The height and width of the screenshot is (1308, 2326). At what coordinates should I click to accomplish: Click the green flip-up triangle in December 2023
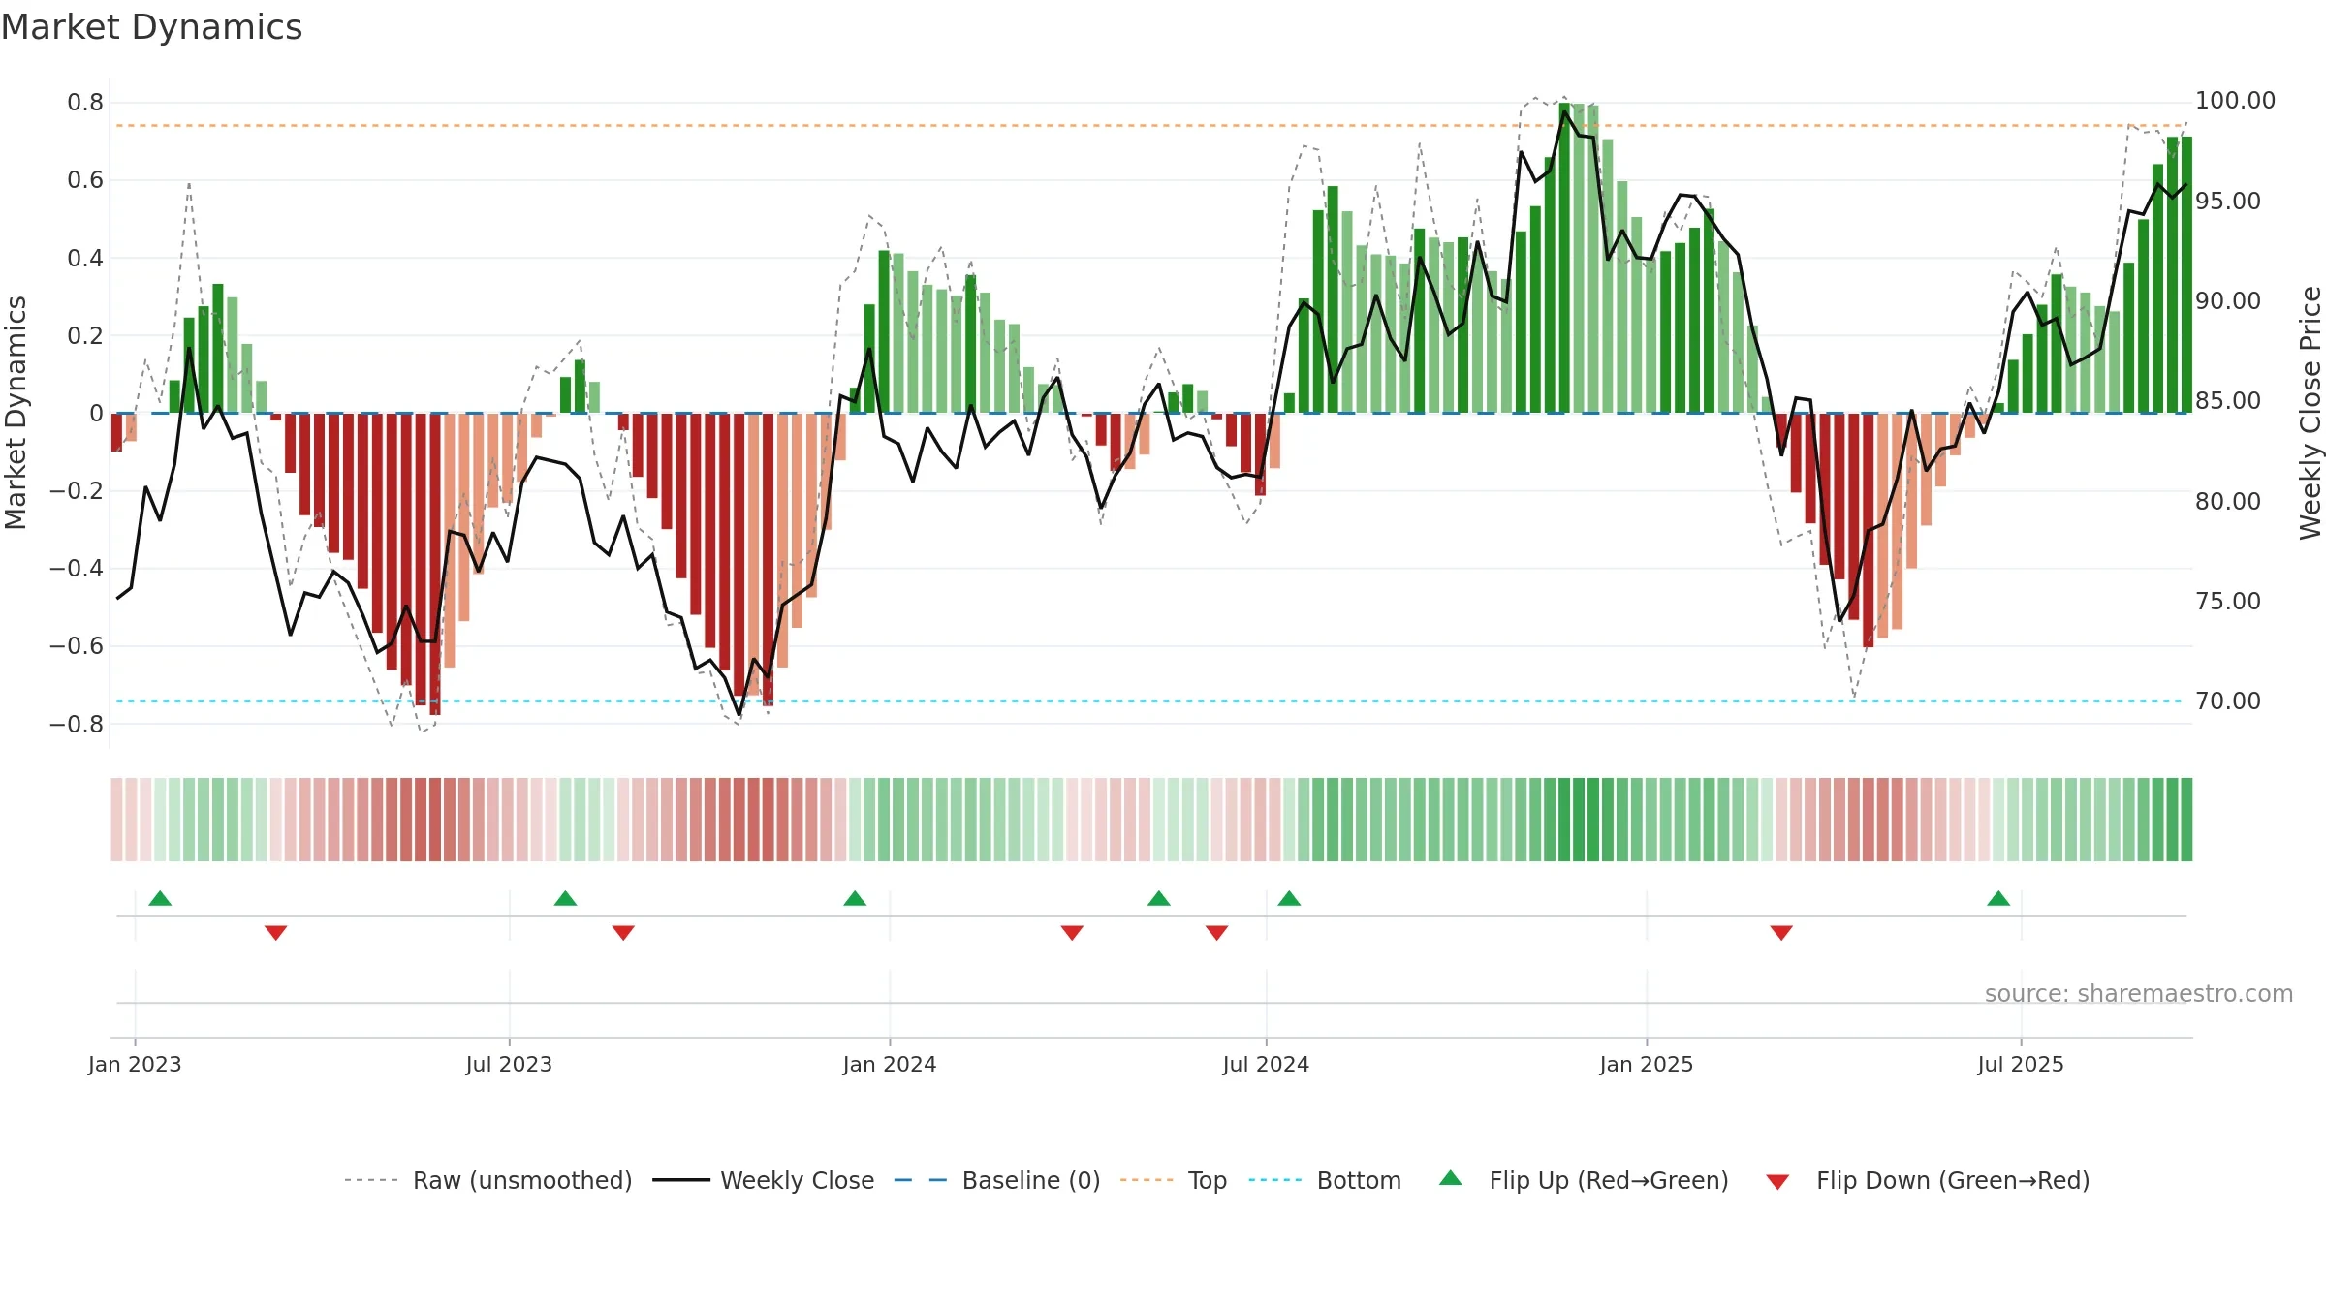[855, 898]
